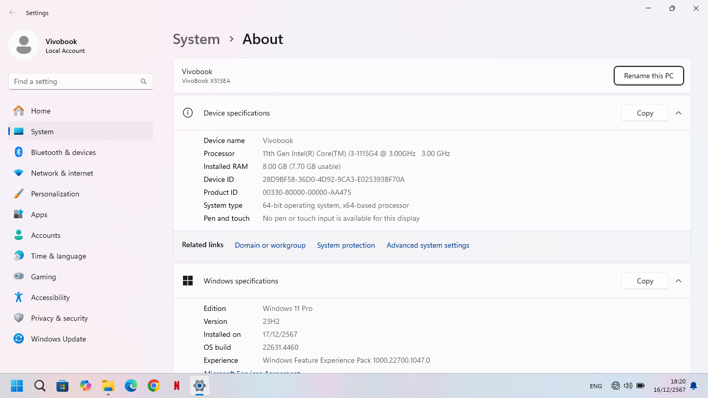Screen dimensions: 708x398
Task: Click the Accounts person icon in sidebar
Action: pyautogui.click(x=19, y=235)
